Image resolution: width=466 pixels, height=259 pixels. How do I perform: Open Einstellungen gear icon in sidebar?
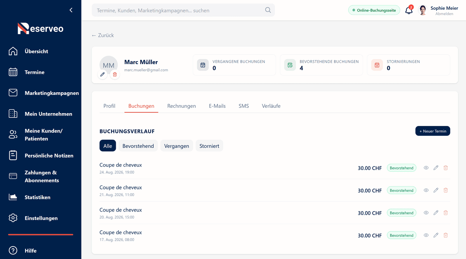click(x=13, y=218)
